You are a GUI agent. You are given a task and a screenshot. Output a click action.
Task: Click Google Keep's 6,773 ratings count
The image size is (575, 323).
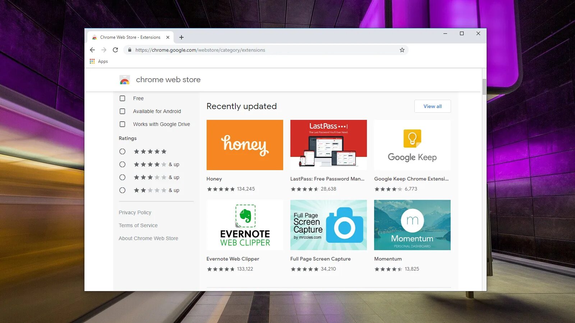coord(411,189)
